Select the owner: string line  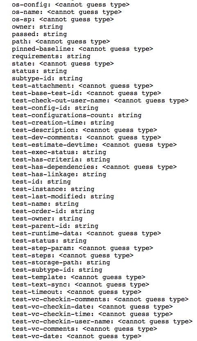[37, 27]
